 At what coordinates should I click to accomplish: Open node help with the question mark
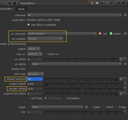click(x=119, y=3)
